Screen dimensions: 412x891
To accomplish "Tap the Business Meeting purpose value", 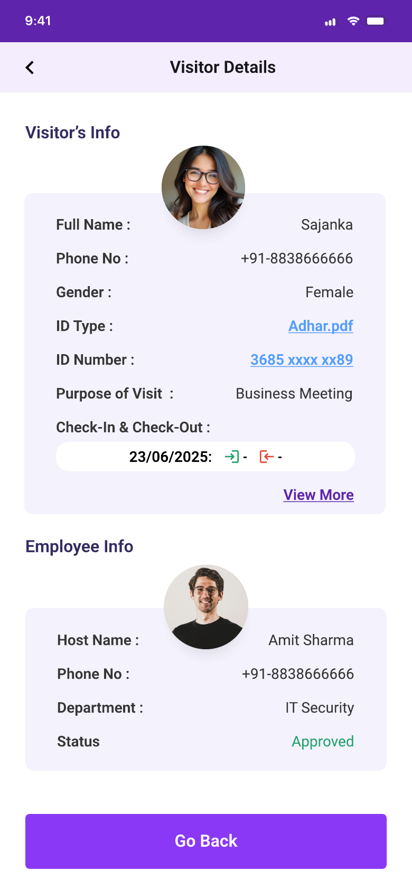I will point(294,394).
